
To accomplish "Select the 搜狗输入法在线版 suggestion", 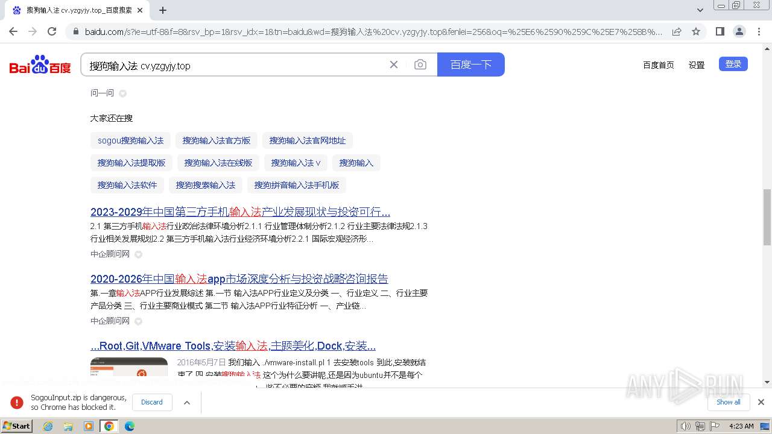I will [218, 163].
